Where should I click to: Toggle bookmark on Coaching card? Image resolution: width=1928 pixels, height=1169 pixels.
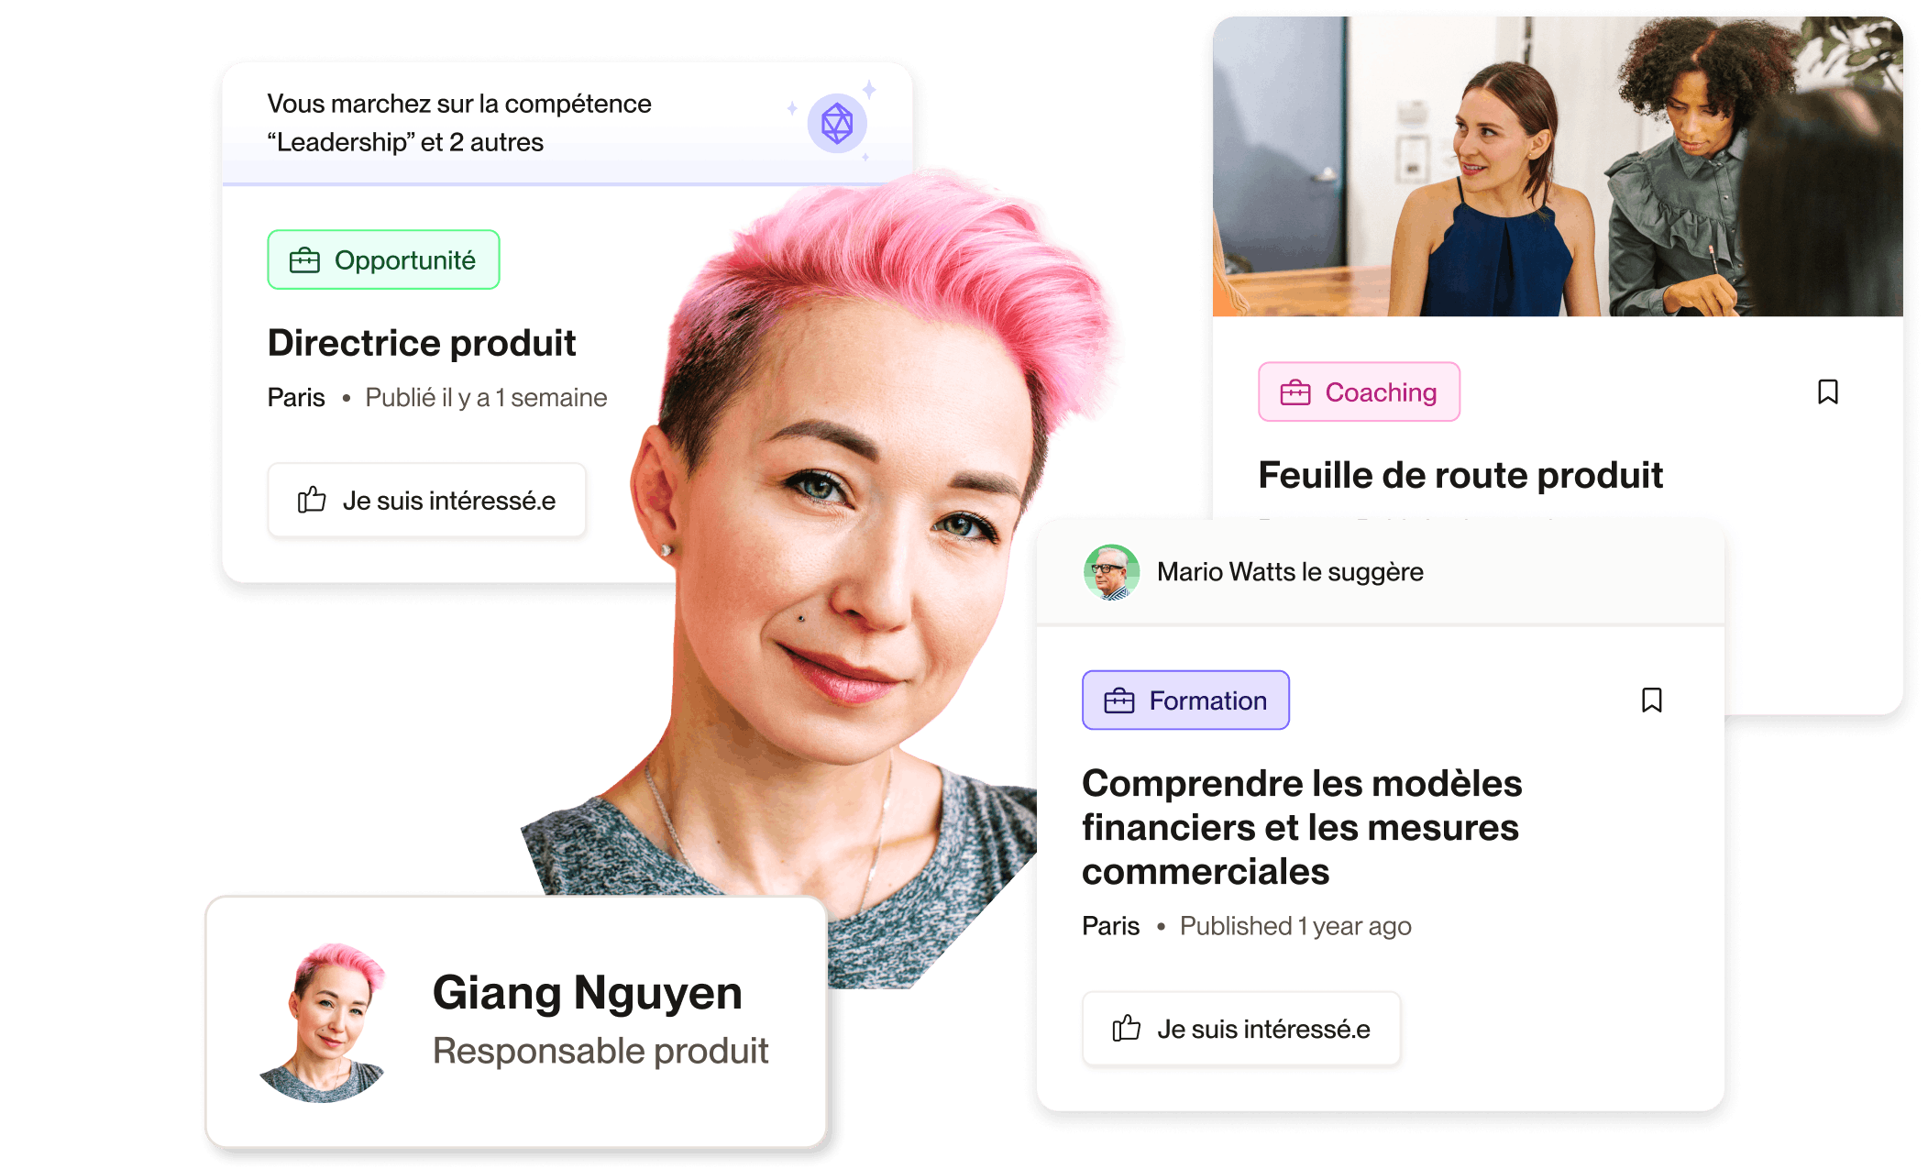(1829, 392)
